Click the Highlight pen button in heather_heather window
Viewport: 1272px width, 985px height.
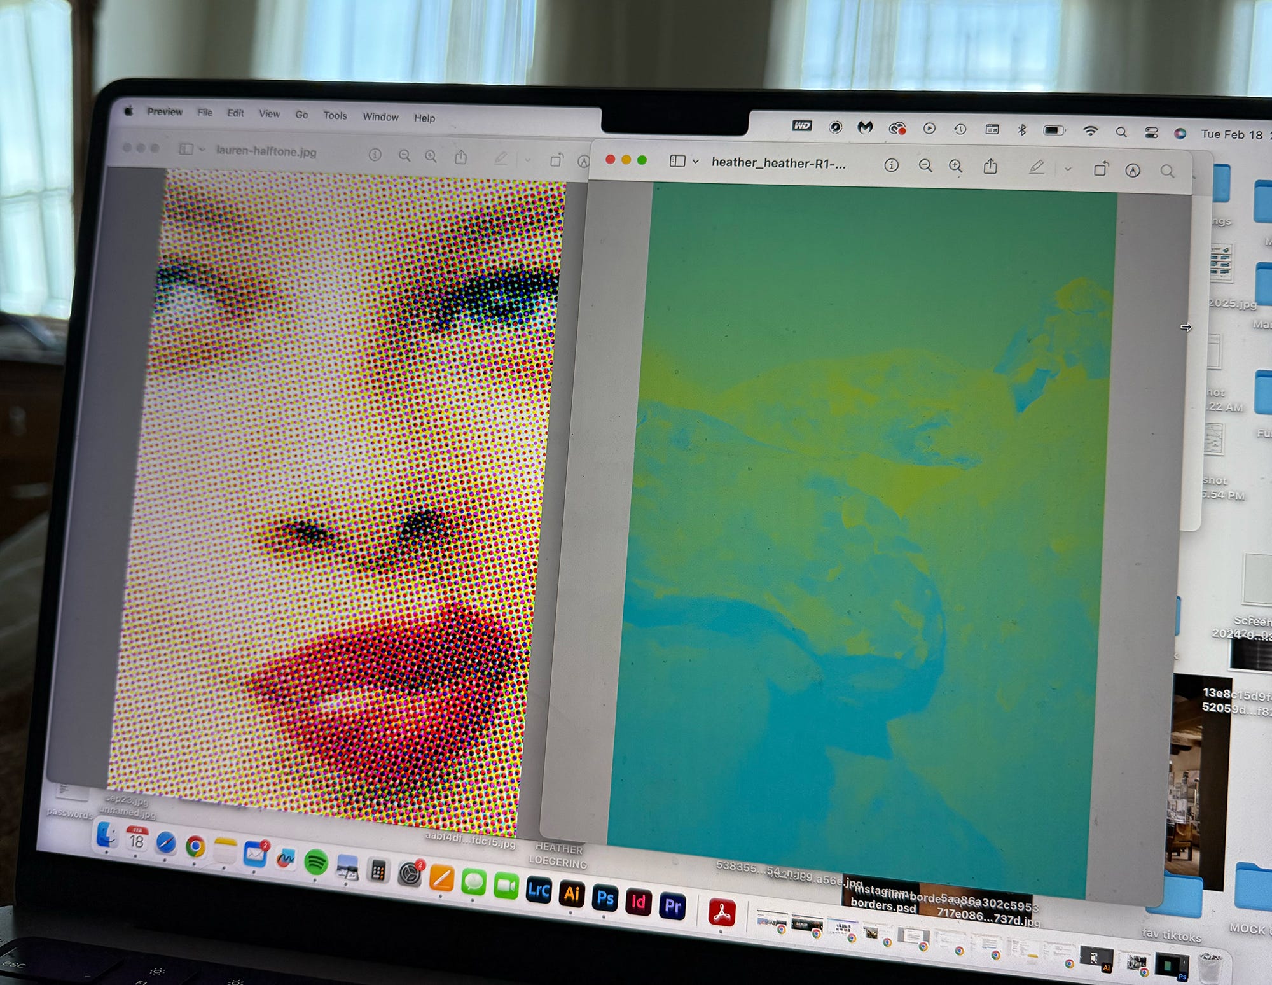point(1037,167)
